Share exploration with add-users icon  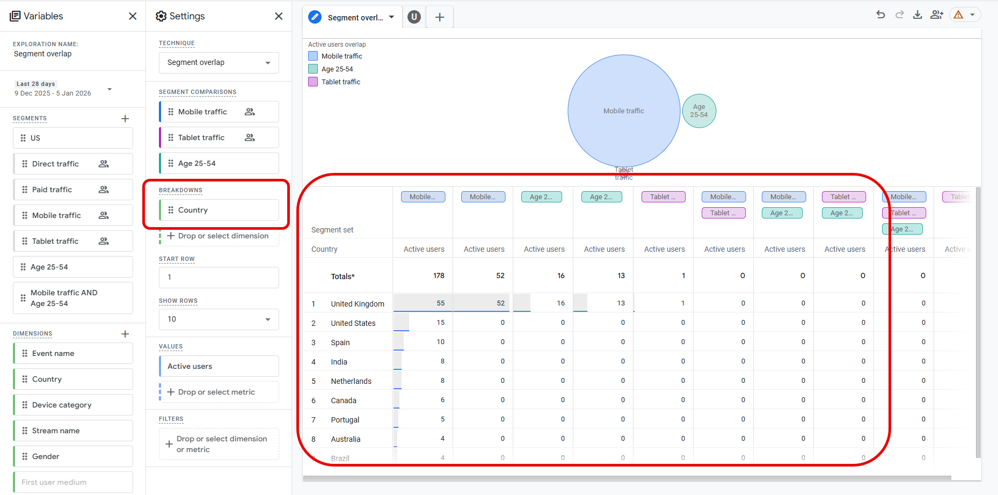tap(937, 14)
